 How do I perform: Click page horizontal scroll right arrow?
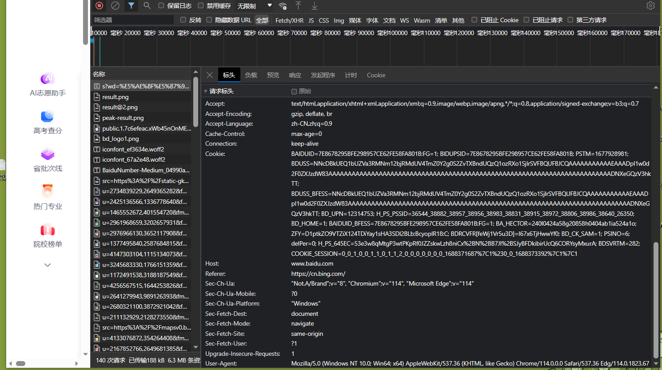tap(77, 363)
